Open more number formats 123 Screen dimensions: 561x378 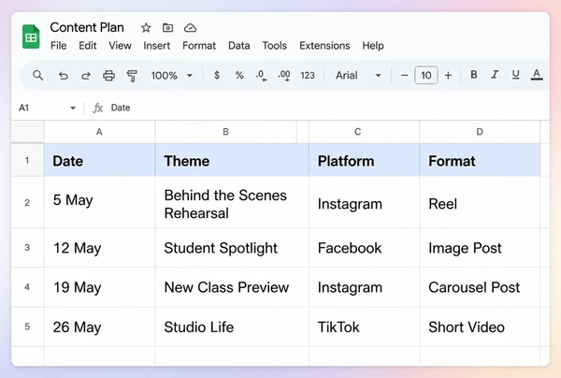308,76
